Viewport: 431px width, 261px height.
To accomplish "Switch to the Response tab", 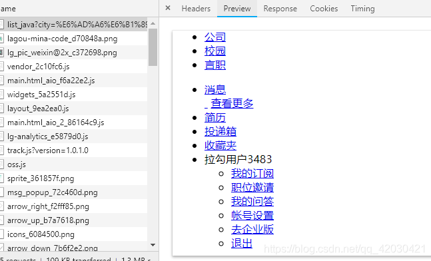I will [280, 9].
